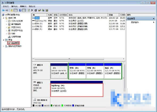Image resolution: width=157 pixels, height=112 pixels.
Task: Select the (C:) volume row in list
Action: [x=78, y=18]
